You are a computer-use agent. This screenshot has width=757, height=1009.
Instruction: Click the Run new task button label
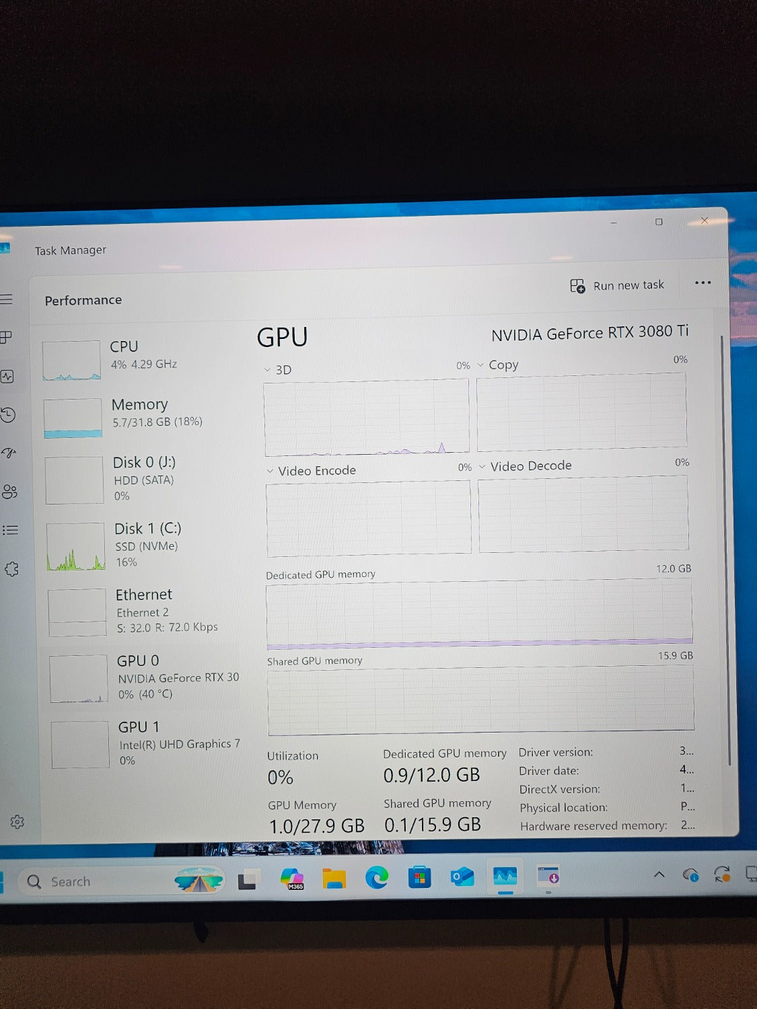628,285
